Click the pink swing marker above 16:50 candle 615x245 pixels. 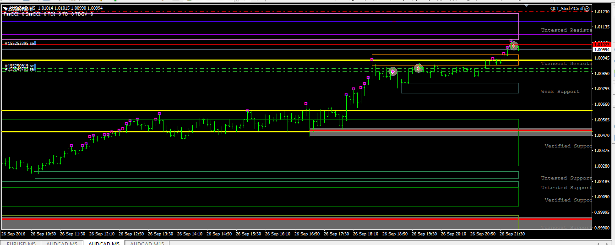tap(306, 103)
